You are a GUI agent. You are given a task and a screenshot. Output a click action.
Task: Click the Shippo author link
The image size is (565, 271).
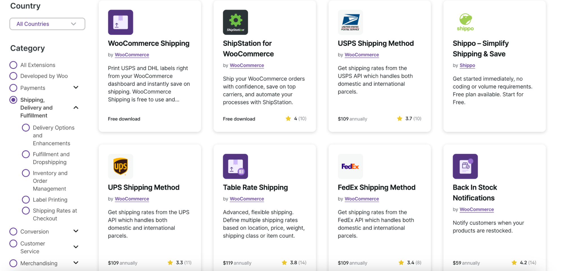click(x=467, y=65)
